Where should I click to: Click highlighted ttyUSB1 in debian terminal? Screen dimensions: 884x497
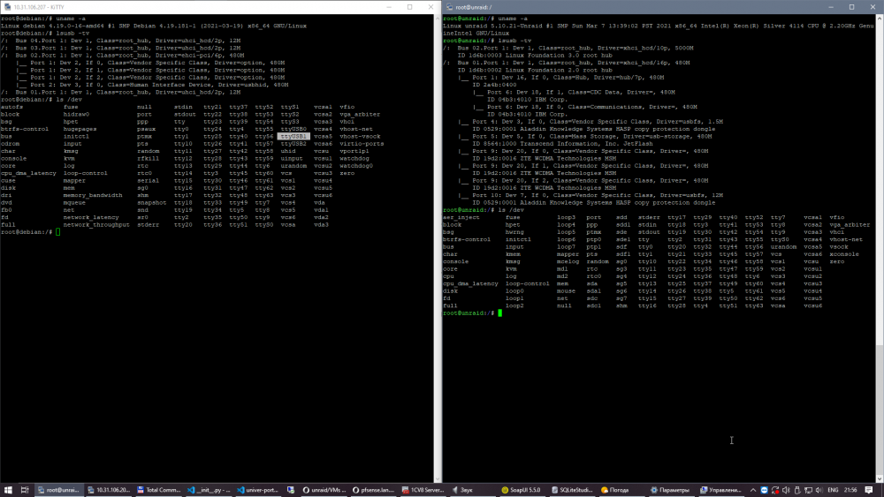click(293, 136)
